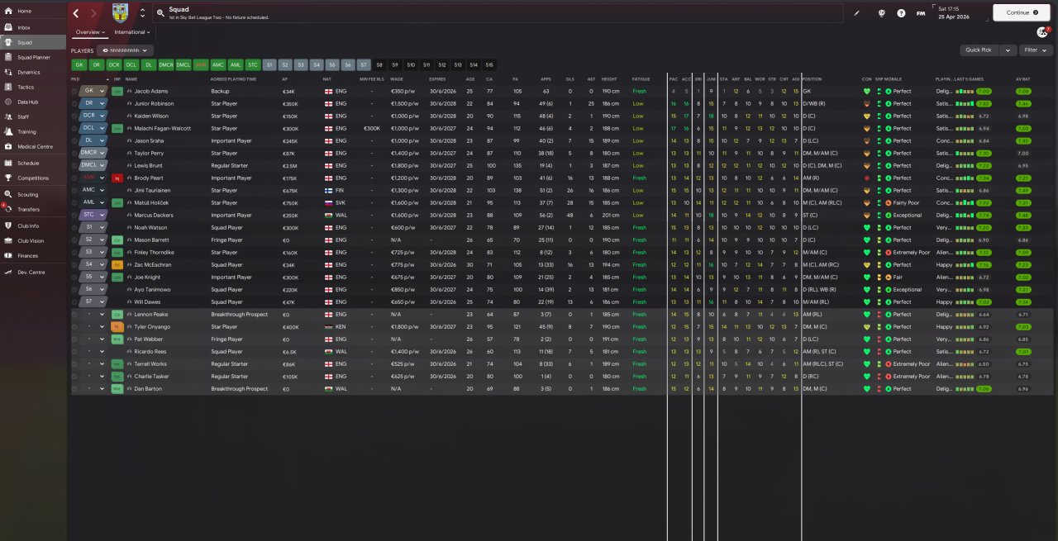This screenshot has height=541, width=1058.
Task: Open the Medical Centre section
Action: click(x=33, y=146)
